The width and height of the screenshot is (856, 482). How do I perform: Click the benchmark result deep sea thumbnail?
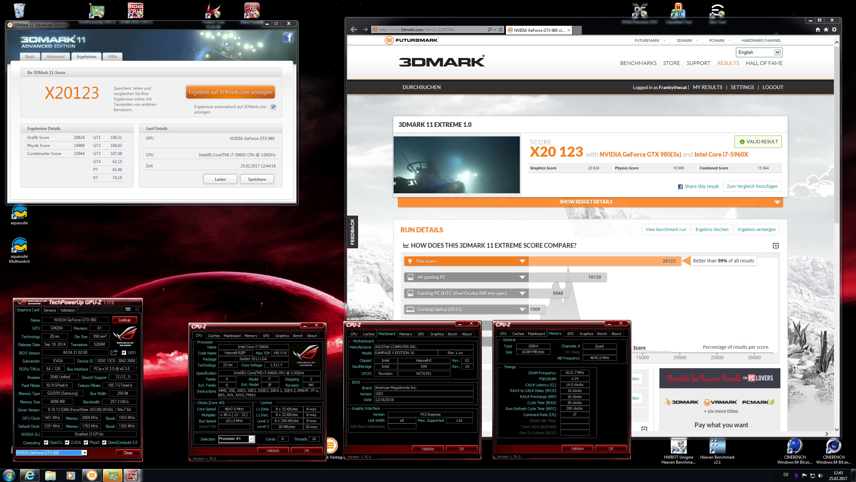(456, 165)
